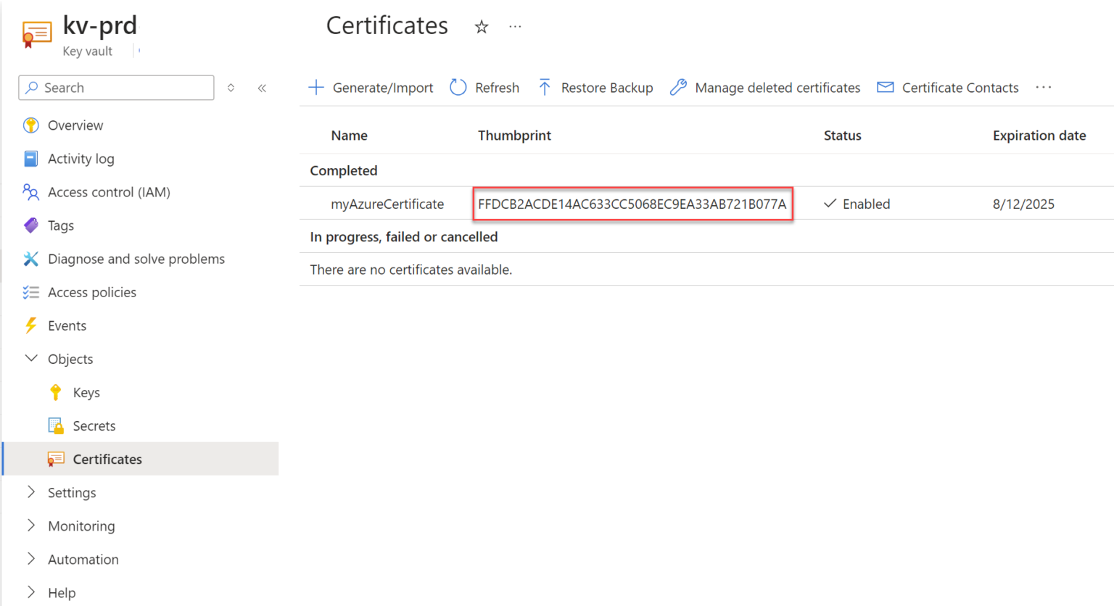Click the Events lightning icon
This screenshot has height=606, width=1114.
tap(30, 325)
